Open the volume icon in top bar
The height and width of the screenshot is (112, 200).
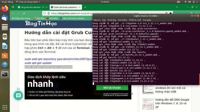(x=190, y=2)
